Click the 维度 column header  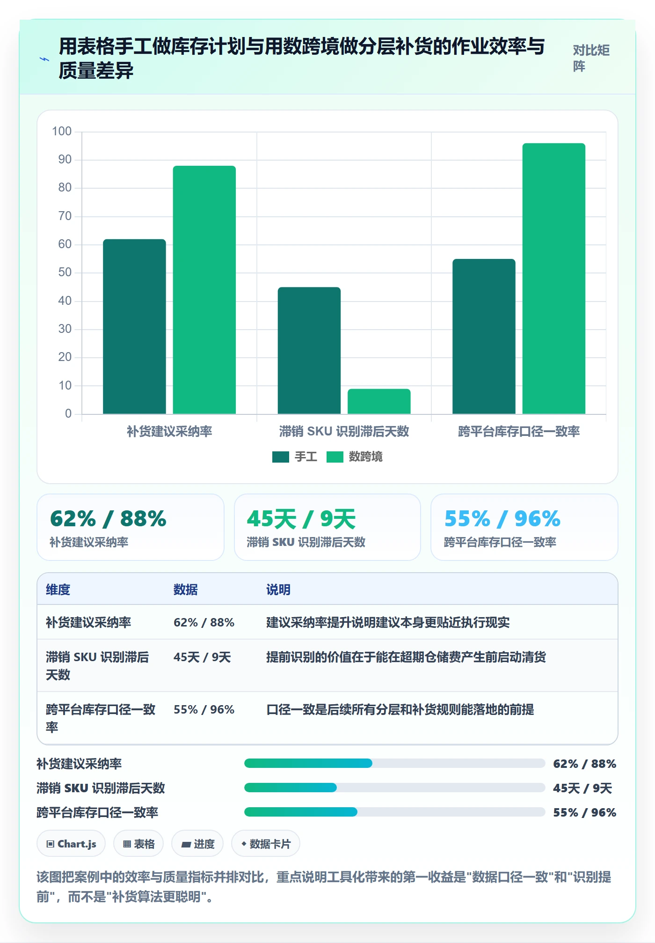click(x=58, y=589)
